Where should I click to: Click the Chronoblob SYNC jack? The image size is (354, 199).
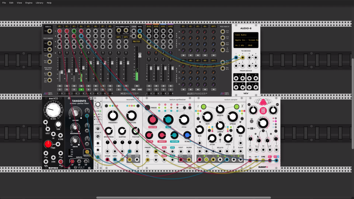pyautogui.click(x=263, y=160)
